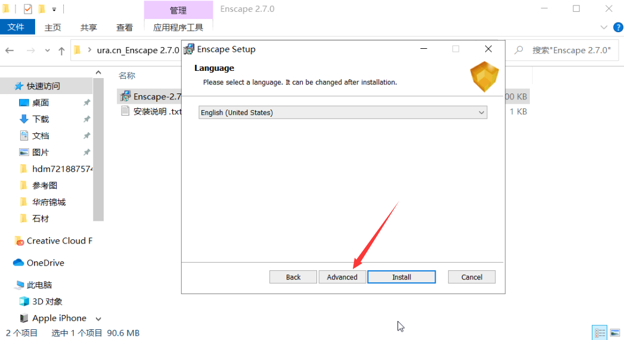Open the 应用程序工具 ribbon tab

click(178, 27)
